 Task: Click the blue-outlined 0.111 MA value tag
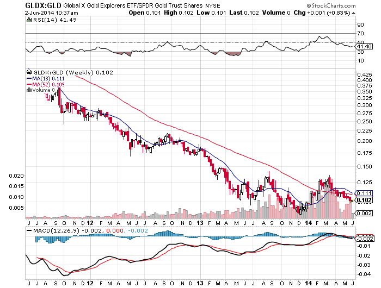pyautogui.click(x=364, y=193)
